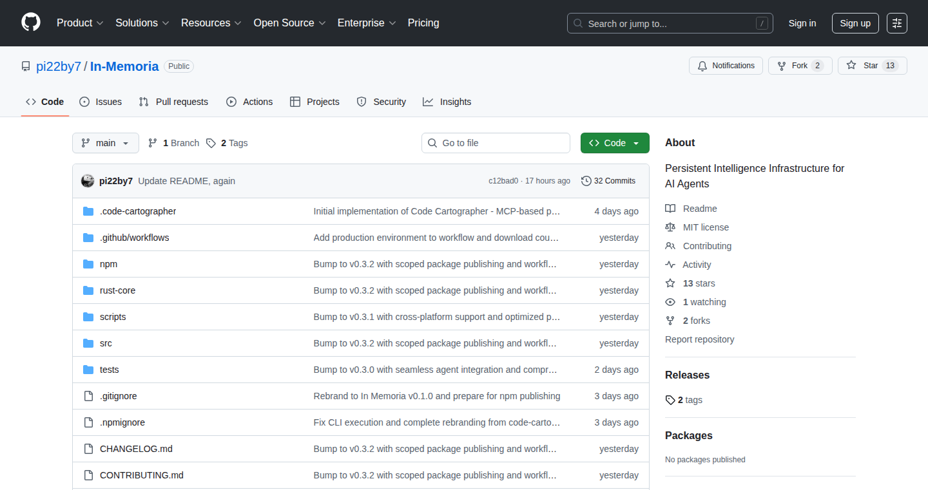Viewport: 928px width, 490px height.
Task: Click the tag icon beside 2 Tags
Action: click(211, 143)
